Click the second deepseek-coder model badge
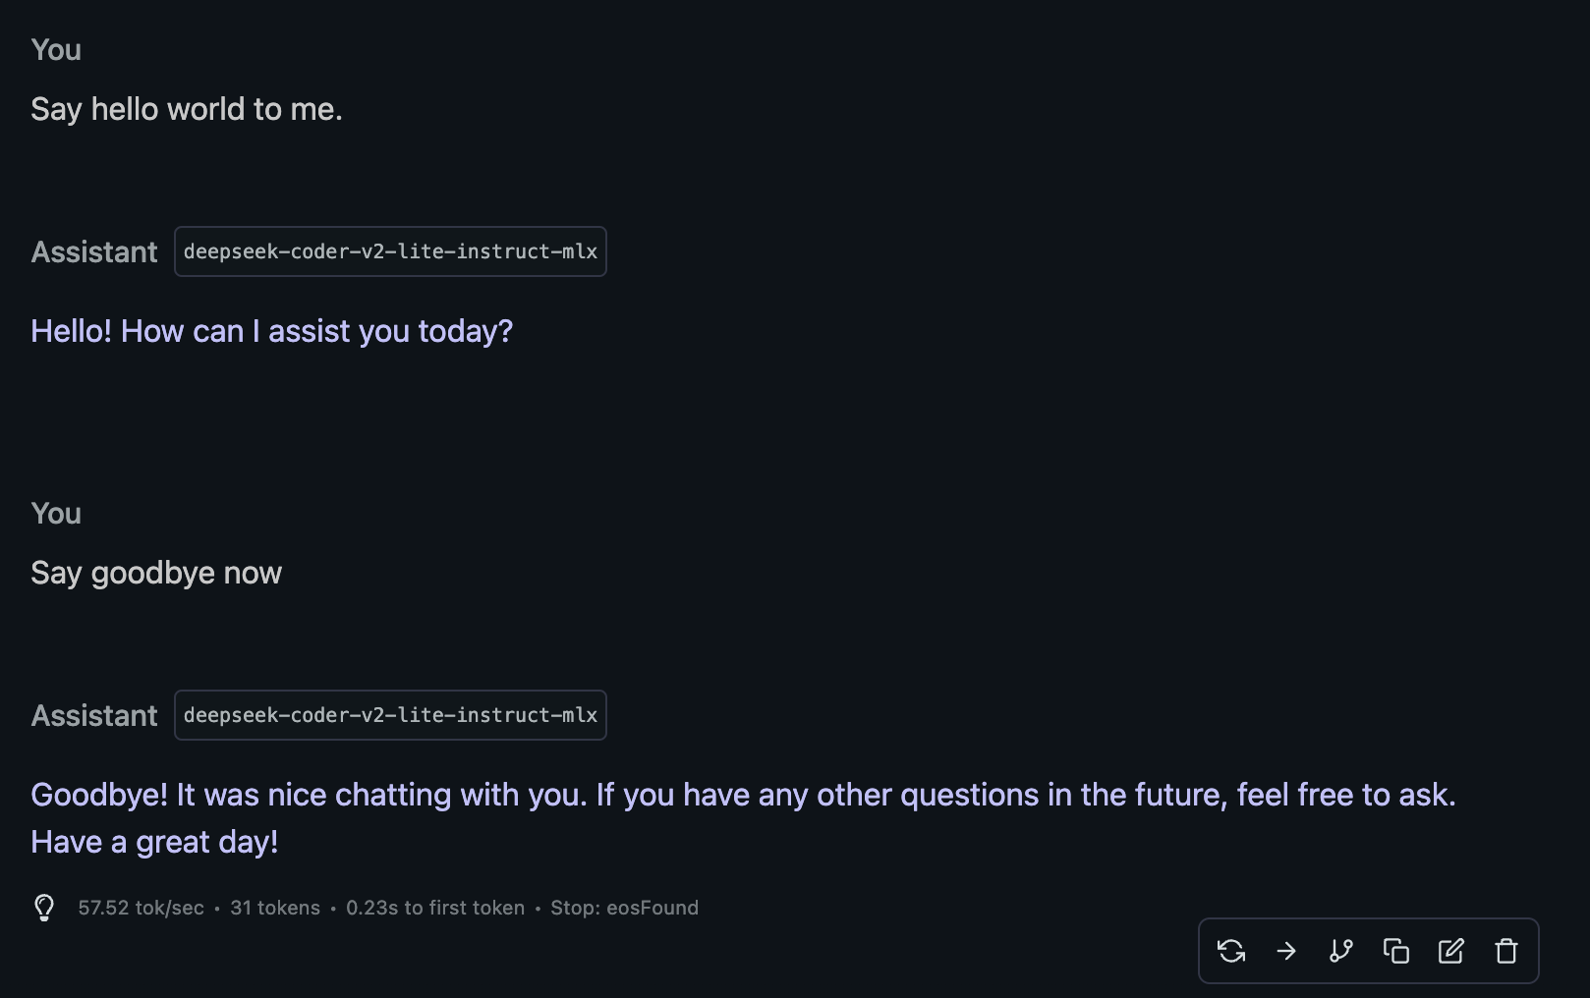Viewport: 1590px width, 998px height. pyautogui.click(x=390, y=715)
